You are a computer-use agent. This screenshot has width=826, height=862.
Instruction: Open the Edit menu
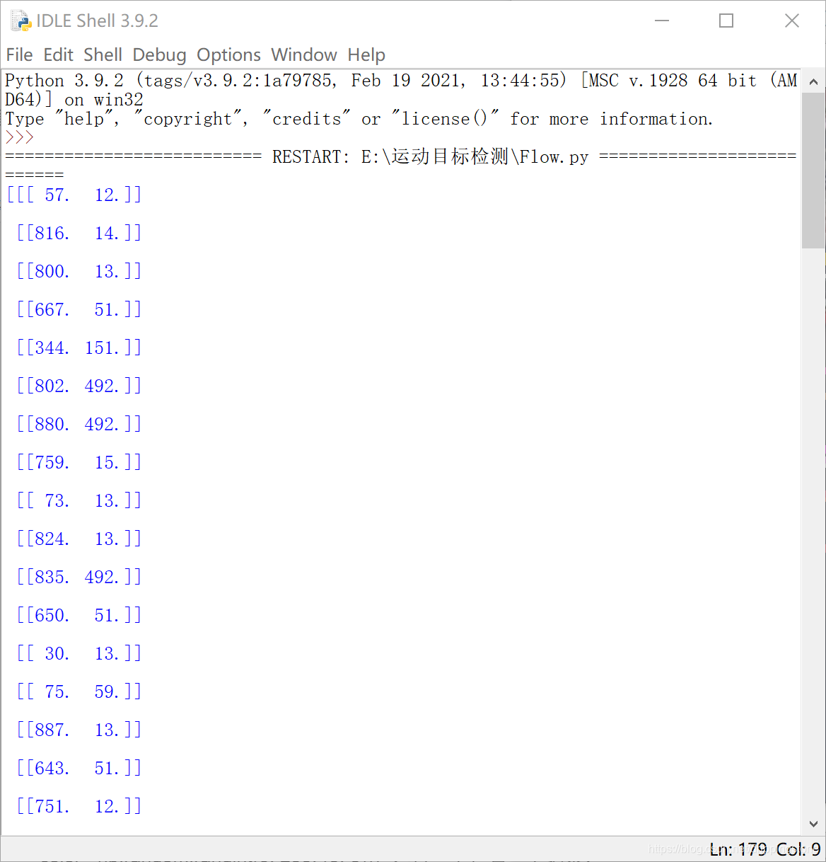pos(58,54)
